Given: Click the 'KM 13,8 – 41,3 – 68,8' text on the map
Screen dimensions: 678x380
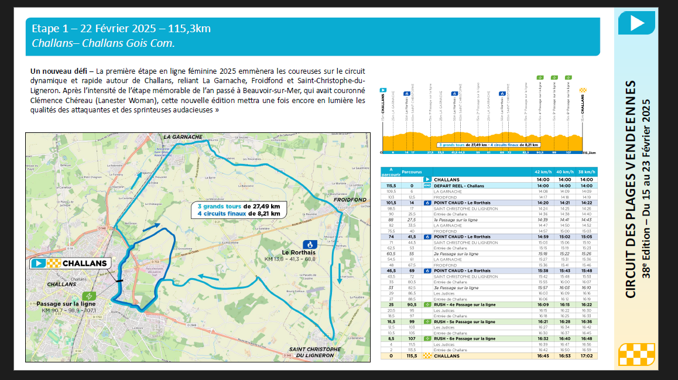Looking at the screenshot, I should point(290,259).
